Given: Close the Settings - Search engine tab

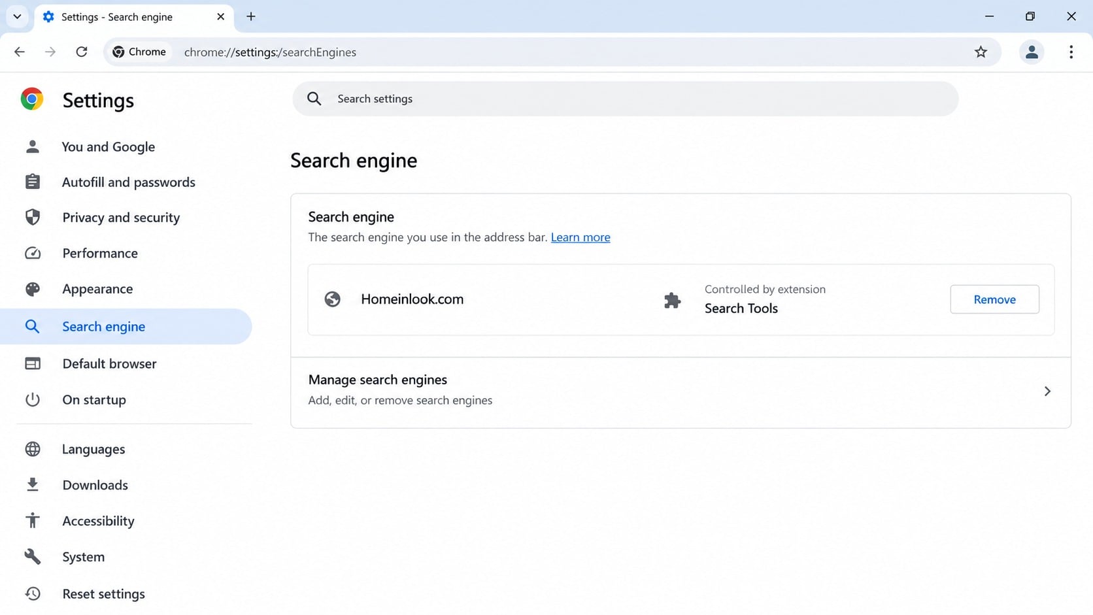Looking at the screenshot, I should tap(220, 16).
